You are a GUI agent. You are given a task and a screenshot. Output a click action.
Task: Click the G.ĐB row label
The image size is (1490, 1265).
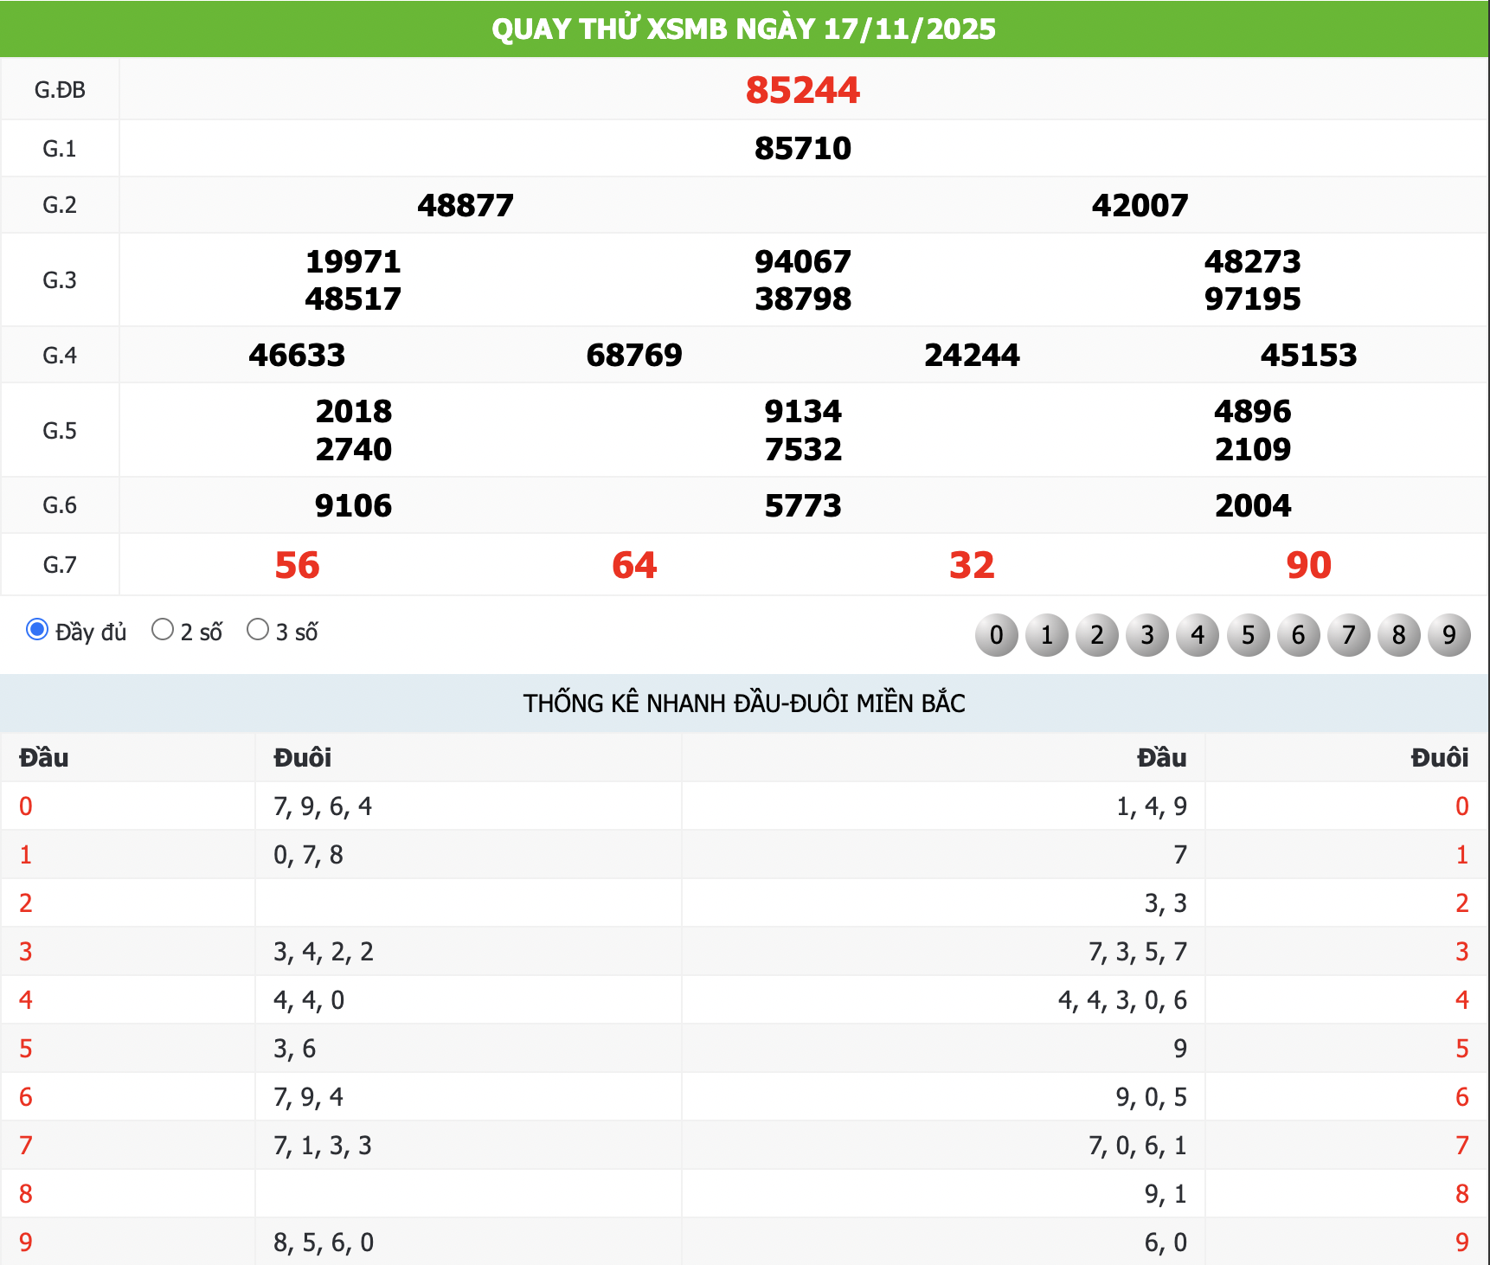(x=60, y=90)
